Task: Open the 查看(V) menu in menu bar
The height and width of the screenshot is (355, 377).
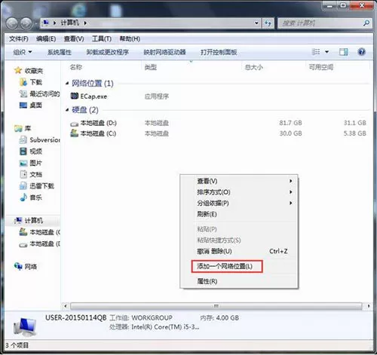Action: 74,38
